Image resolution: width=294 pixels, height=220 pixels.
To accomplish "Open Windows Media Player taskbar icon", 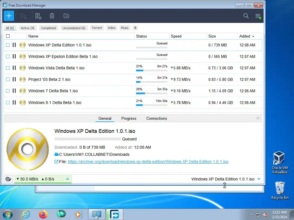I will 78,214.
